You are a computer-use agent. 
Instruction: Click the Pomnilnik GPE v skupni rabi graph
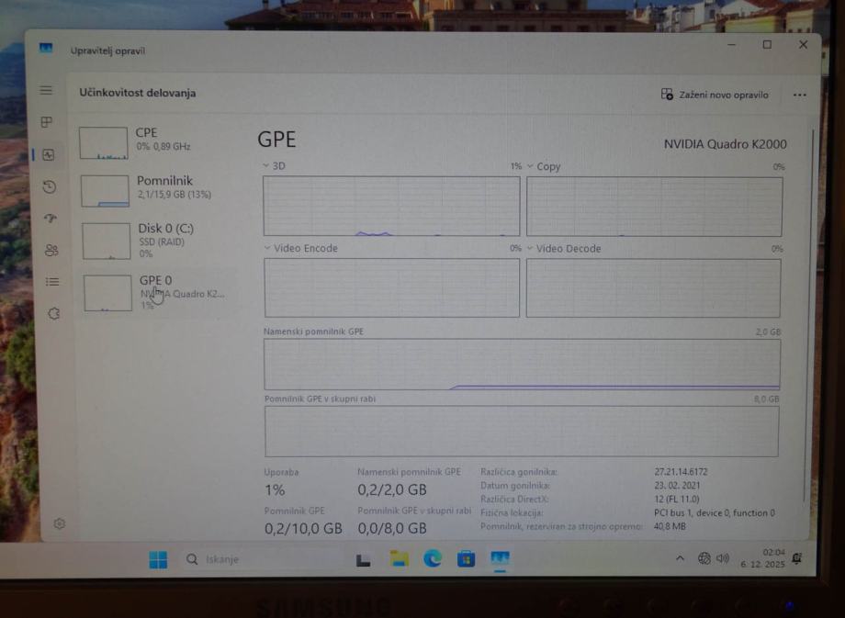point(522,431)
